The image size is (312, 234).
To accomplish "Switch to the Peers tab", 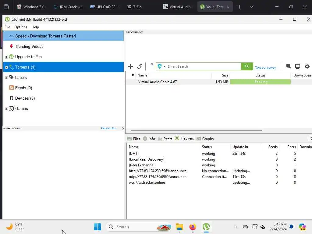I will tap(165, 139).
